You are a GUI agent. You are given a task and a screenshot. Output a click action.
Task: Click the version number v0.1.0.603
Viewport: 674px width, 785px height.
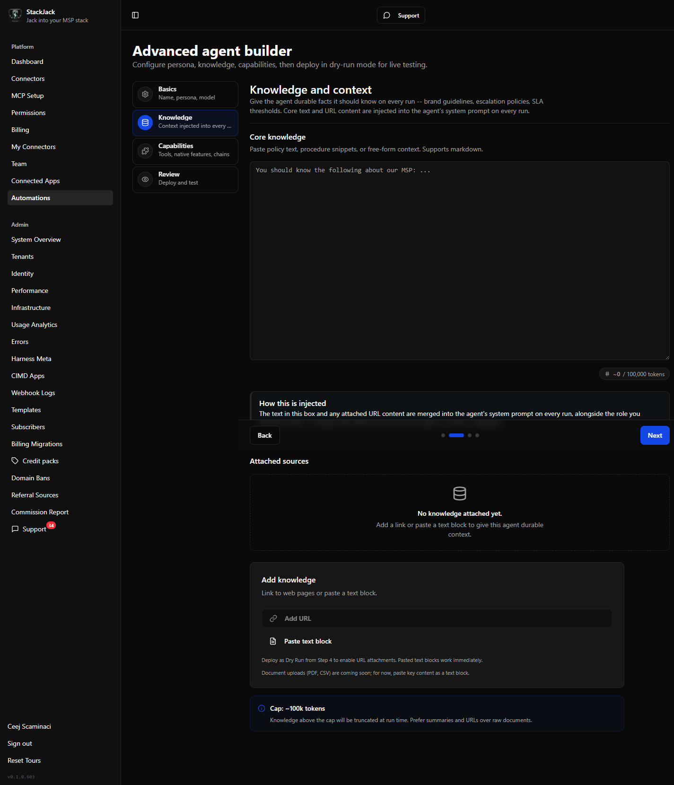pyautogui.click(x=21, y=776)
